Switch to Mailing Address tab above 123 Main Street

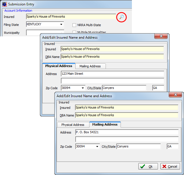[90, 66]
